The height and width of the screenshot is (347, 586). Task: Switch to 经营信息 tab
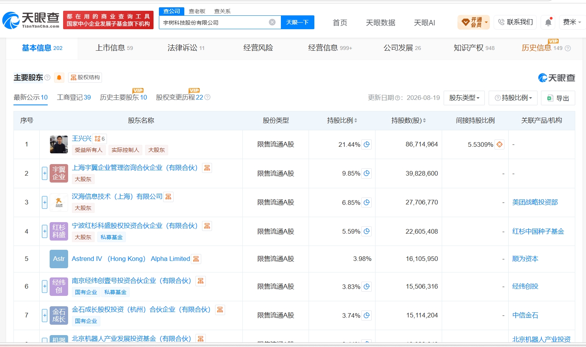pos(330,48)
